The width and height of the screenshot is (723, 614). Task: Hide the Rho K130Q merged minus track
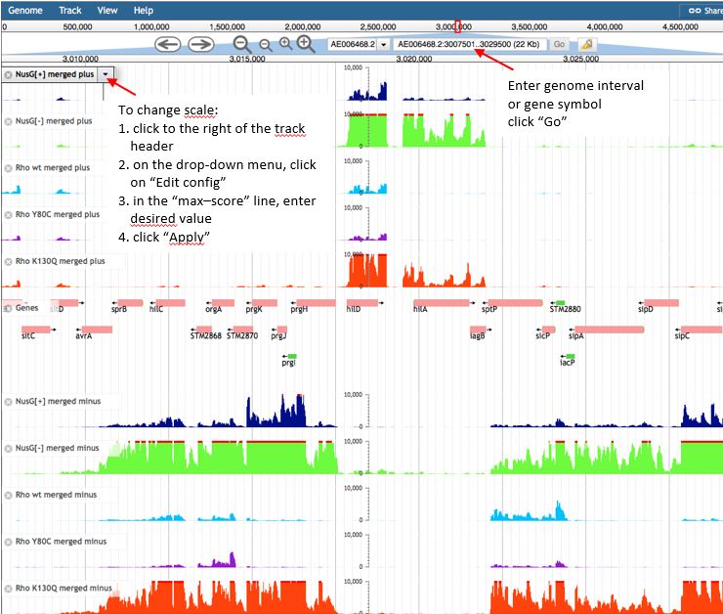tap(8, 588)
